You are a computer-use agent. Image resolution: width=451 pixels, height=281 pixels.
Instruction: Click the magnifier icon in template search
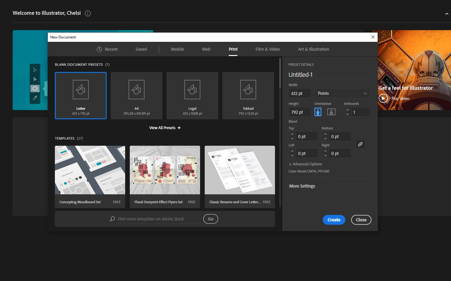tap(113, 219)
